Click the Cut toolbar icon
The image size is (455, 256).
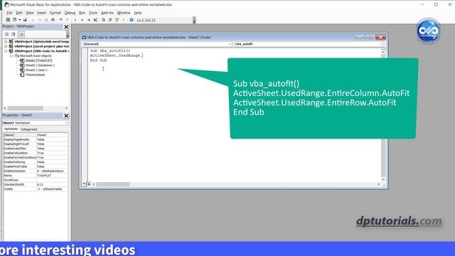(33, 20)
